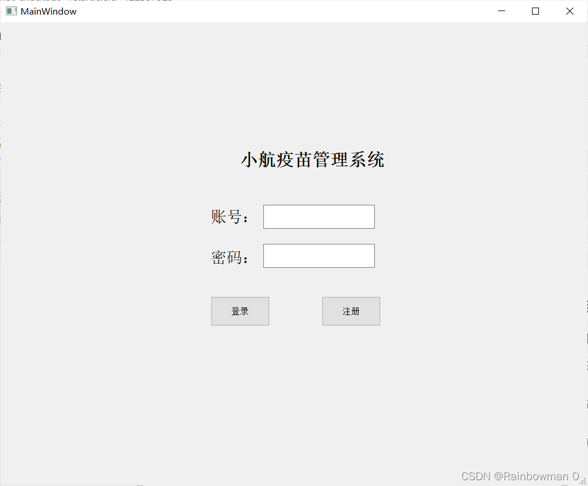Screen dimensions: 588x486
Task: Select the account text box to start typing
Action: [318, 216]
